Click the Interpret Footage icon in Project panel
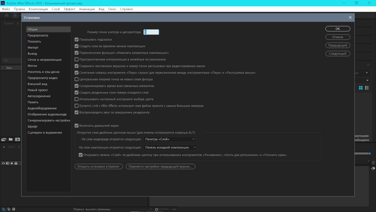Screen dimensions: 376x212 tap(4, 139)
